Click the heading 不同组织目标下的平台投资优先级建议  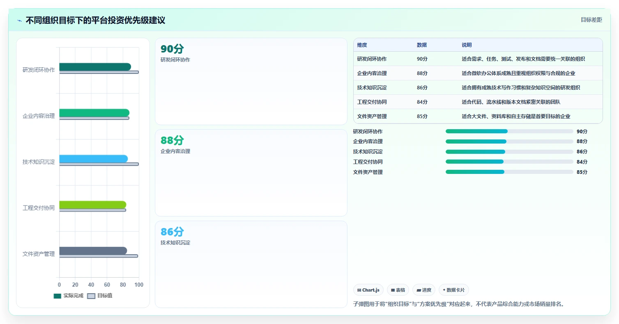point(95,21)
